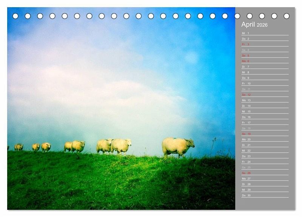Select the "So 12" Sunday row

[265, 95]
